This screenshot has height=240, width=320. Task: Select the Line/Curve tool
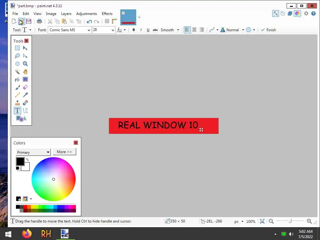25,111
